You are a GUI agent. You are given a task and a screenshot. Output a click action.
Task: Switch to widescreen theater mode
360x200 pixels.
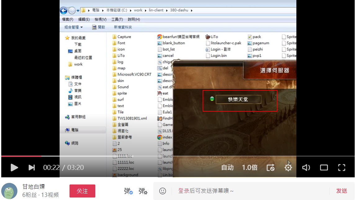tap(324, 168)
